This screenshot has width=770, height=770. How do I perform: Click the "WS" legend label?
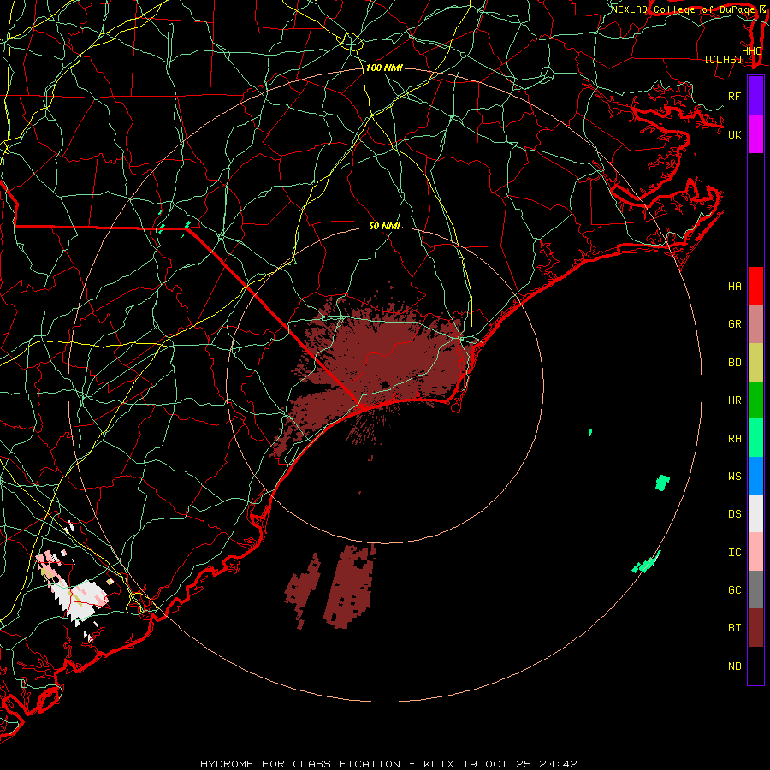coord(734,477)
